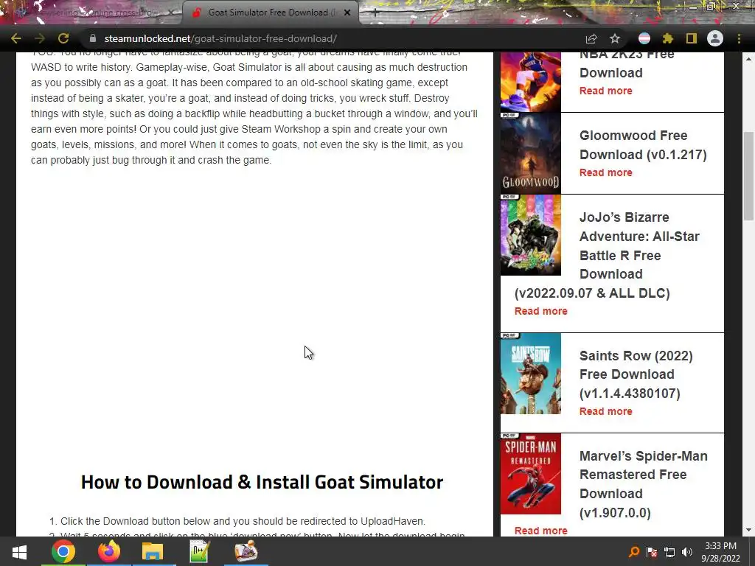755x566 pixels.
Task: Click the orange search tray icon
Action: click(634, 551)
